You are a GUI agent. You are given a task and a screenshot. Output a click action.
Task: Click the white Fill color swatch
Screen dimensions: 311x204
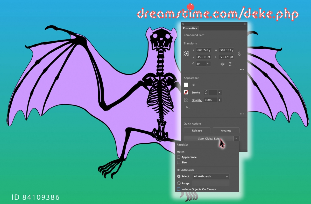186,85
